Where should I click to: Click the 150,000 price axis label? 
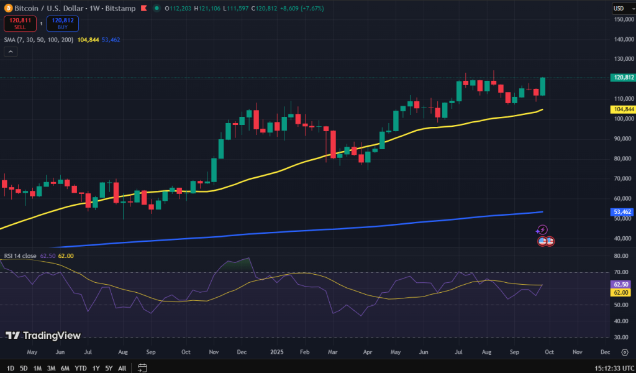tap(624, 19)
